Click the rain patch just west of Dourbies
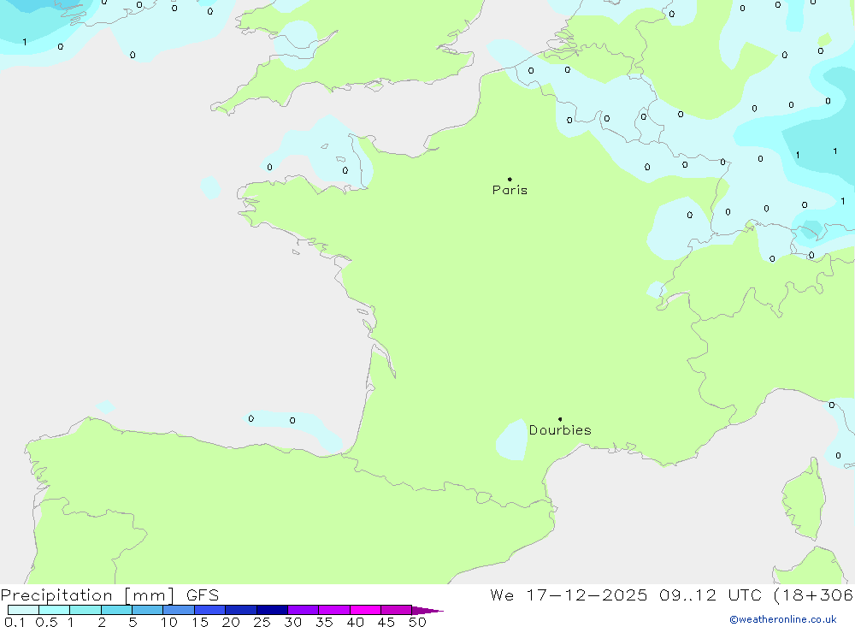The height and width of the screenshot is (627, 855). pyautogui.click(x=512, y=440)
